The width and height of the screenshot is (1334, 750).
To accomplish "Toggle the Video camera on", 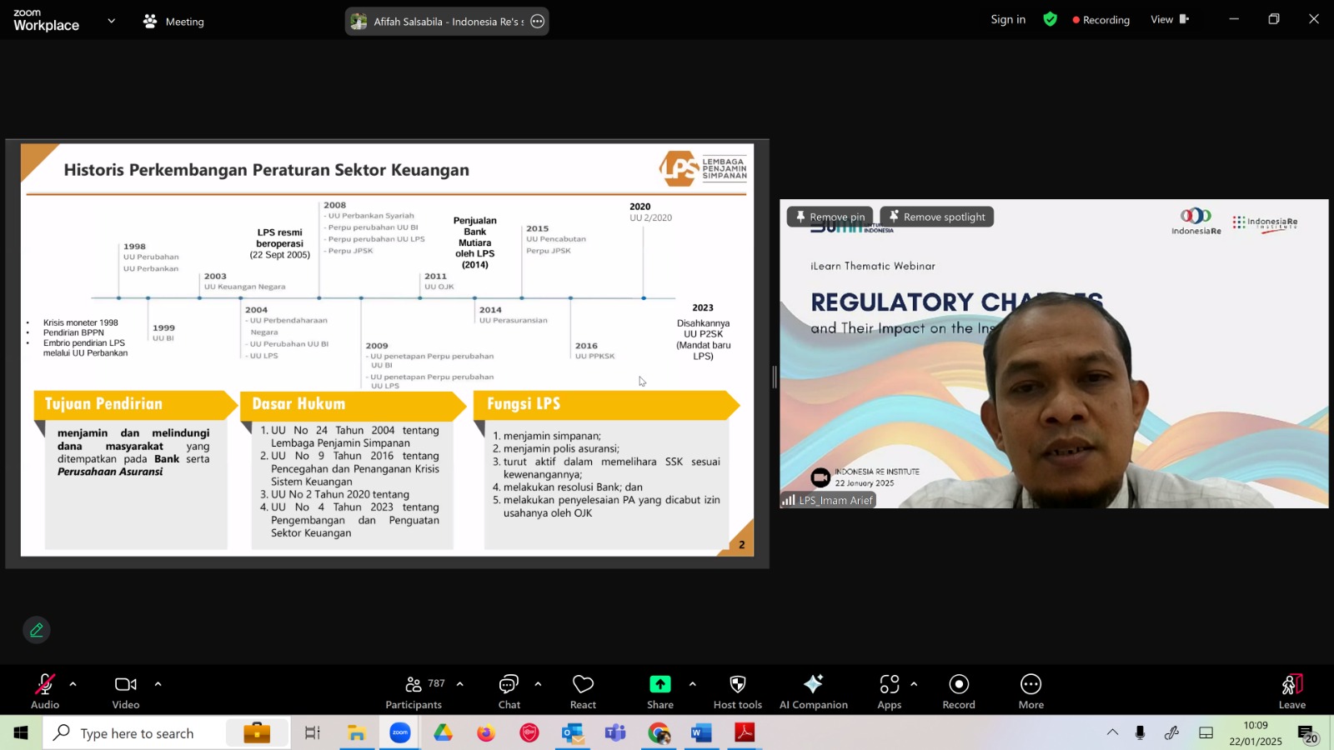I will click(x=126, y=692).
